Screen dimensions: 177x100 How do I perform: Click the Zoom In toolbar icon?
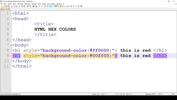coord(39,6)
